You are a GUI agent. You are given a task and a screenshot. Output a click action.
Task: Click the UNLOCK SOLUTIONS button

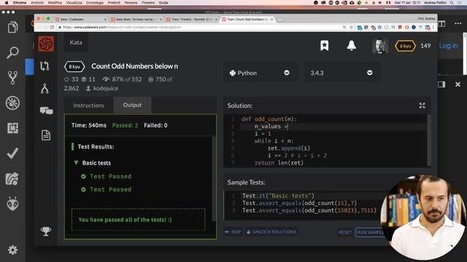271,231
